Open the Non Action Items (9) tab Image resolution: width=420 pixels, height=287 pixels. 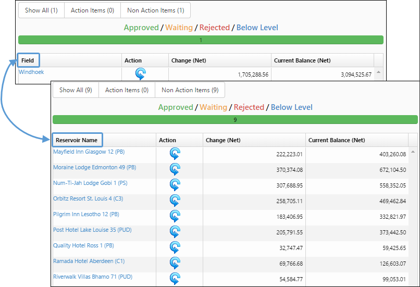point(190,90)
